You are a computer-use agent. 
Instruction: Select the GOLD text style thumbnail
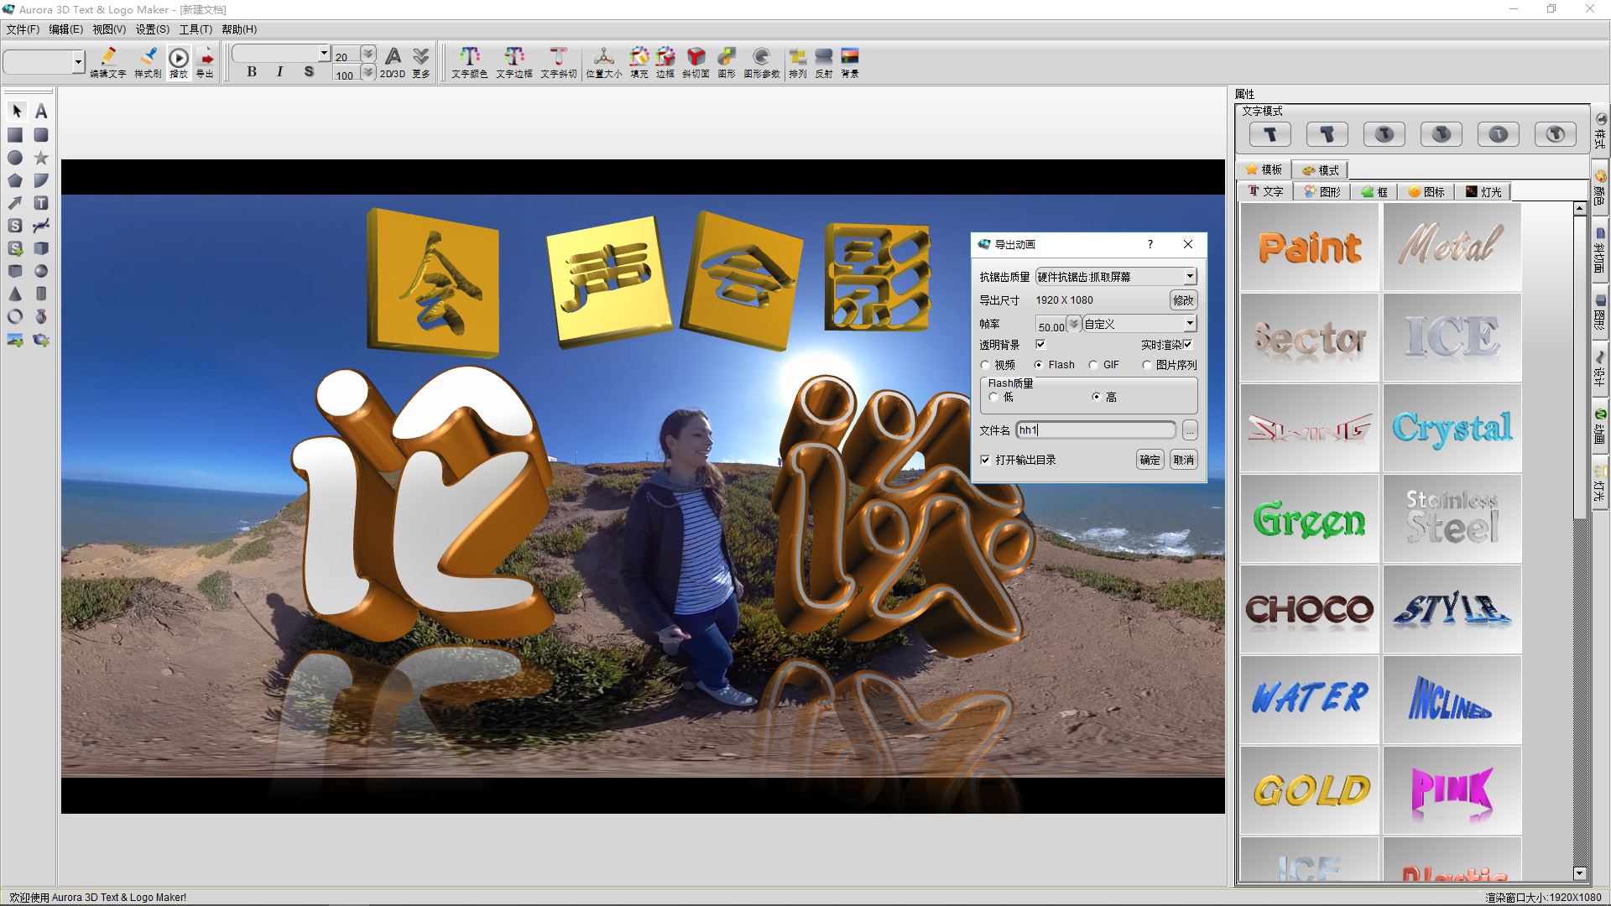(1310, 790)
